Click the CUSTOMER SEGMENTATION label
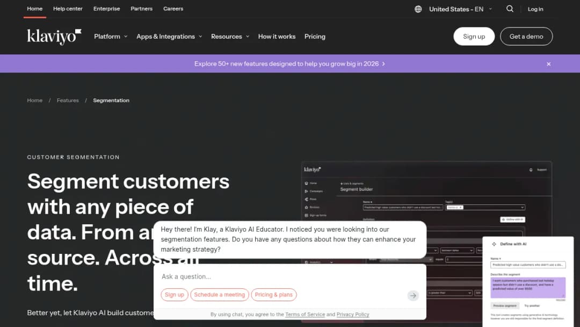The image size is (580, 327). pyautogui.click(x=73, y=157)
